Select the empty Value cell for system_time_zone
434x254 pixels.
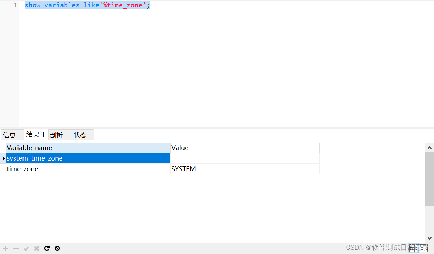(x=245, y=158)
